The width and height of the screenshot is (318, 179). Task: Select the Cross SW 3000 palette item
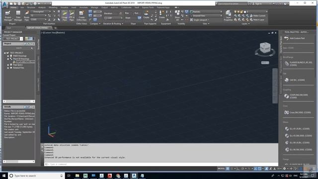[297, 112]
